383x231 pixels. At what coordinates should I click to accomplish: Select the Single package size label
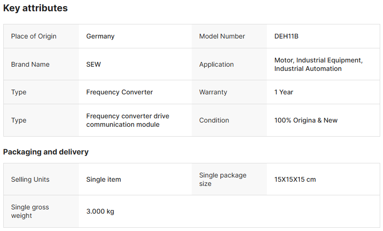point(222,179)
